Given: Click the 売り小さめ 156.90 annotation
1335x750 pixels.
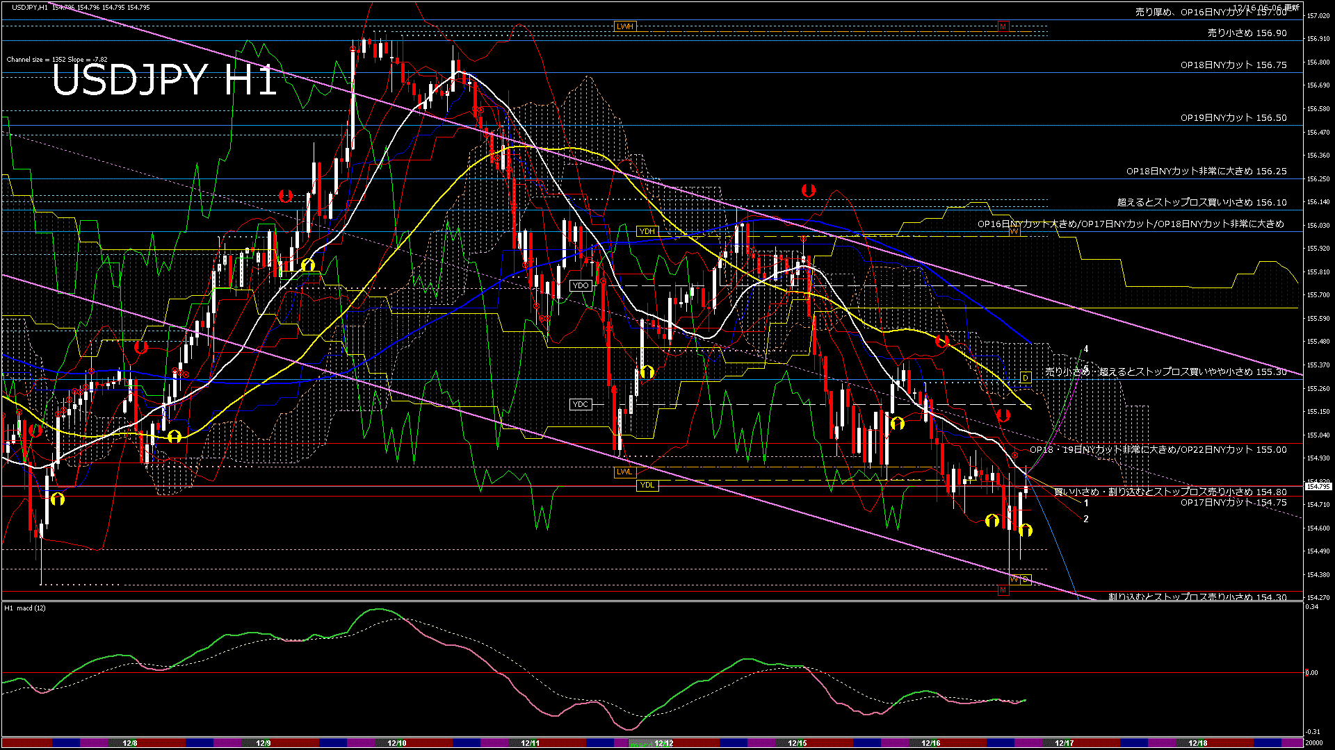Looking at the screenshot, I should tap(1247, 33).
